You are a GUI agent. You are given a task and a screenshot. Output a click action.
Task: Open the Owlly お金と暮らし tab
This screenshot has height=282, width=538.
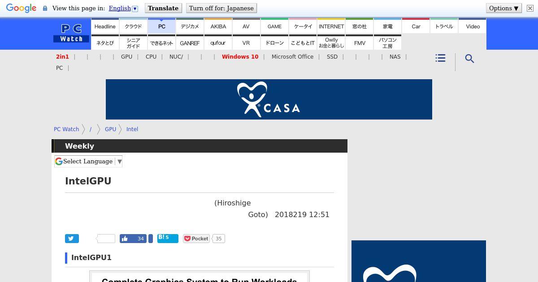331,43
